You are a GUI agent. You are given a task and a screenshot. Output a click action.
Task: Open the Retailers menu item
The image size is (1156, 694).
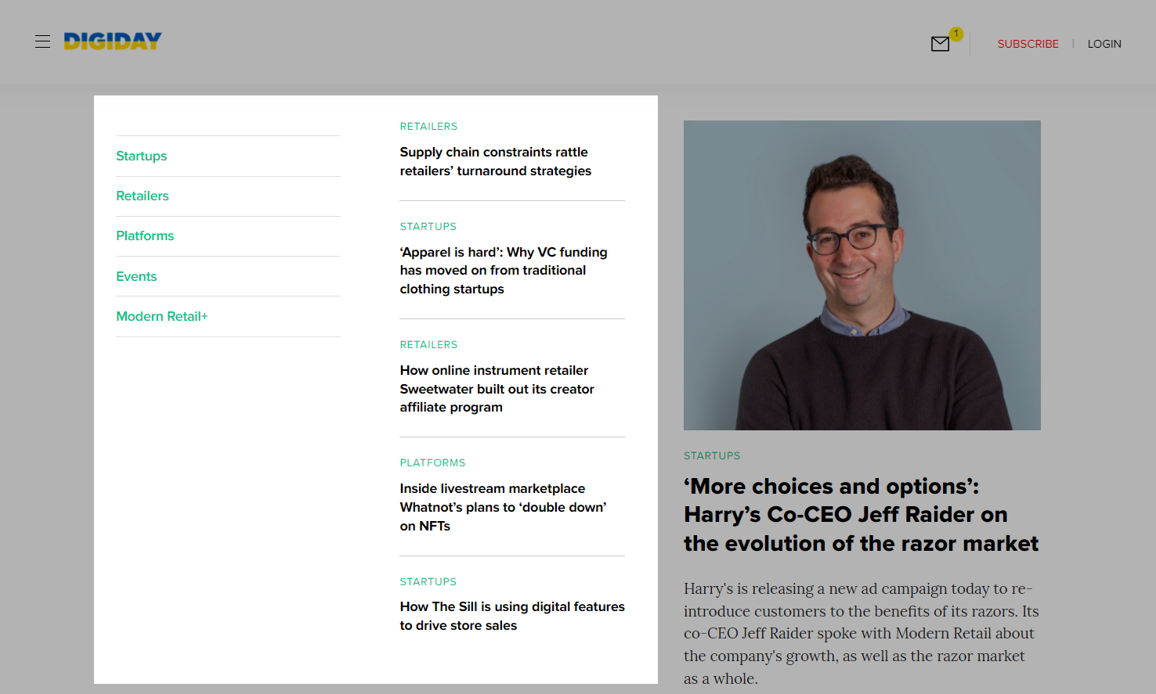tap(143, 196)
